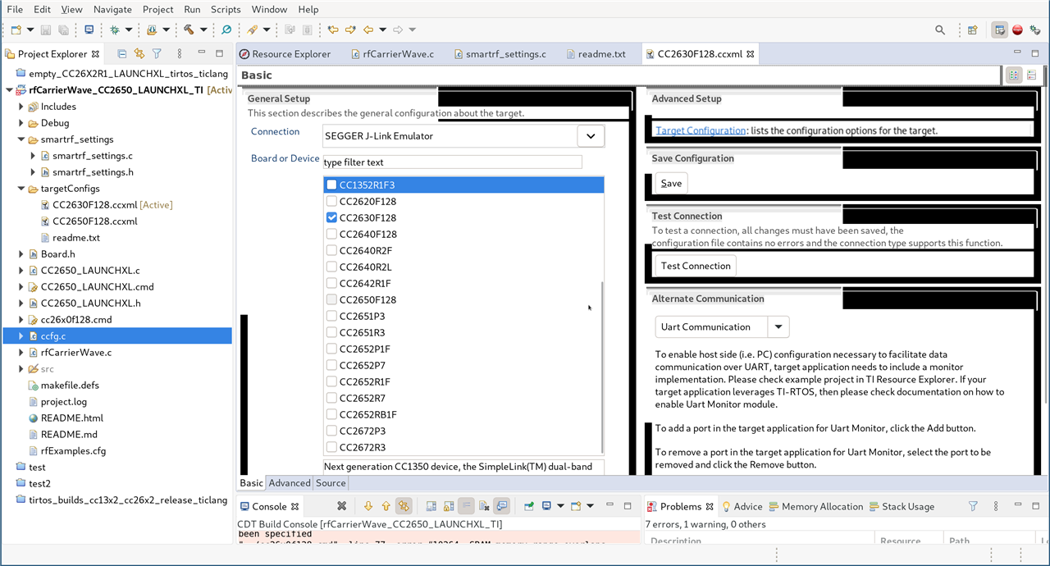The height and width of the screenshot is (566, 1050).
Task: Click the yellow wand toolbar icon
Action: click(253, 30)
